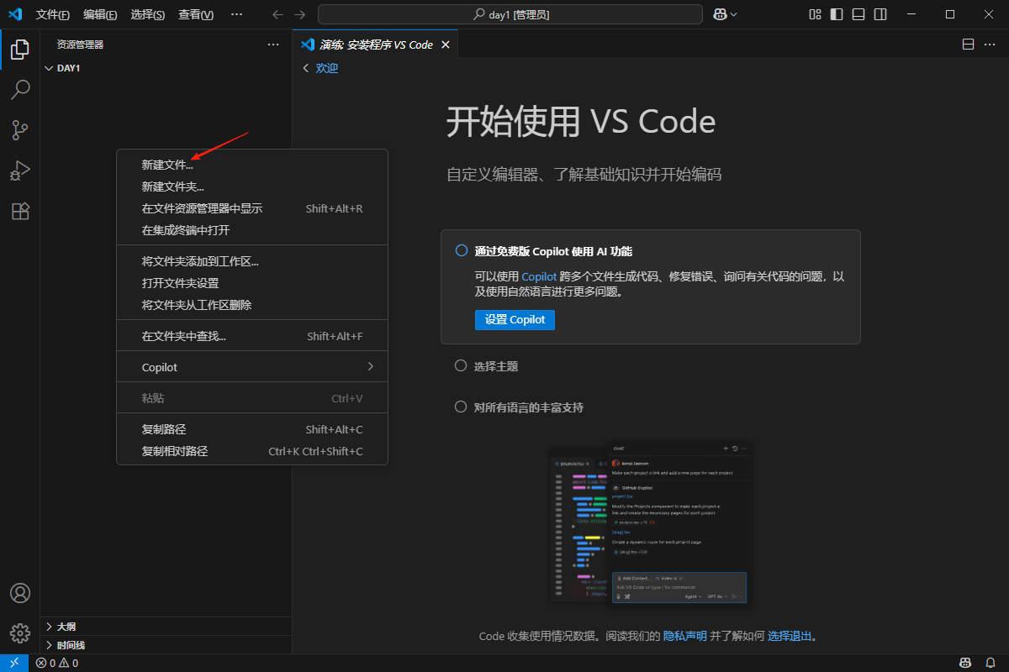The height and width of the screenshot is (672, 1009).
Task: Click the 设置 Copilot button
Action: coord(515,319)
